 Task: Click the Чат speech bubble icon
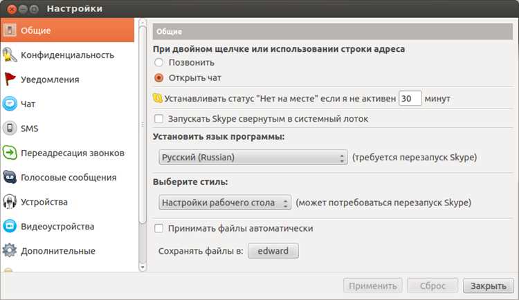(x=10, y=104)
